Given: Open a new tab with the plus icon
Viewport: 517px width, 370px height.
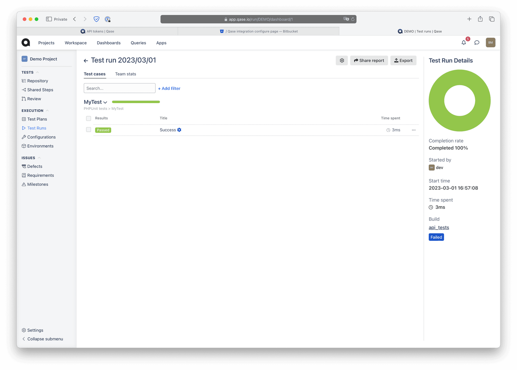Looking at the screenshot, I should click(469, 19).
